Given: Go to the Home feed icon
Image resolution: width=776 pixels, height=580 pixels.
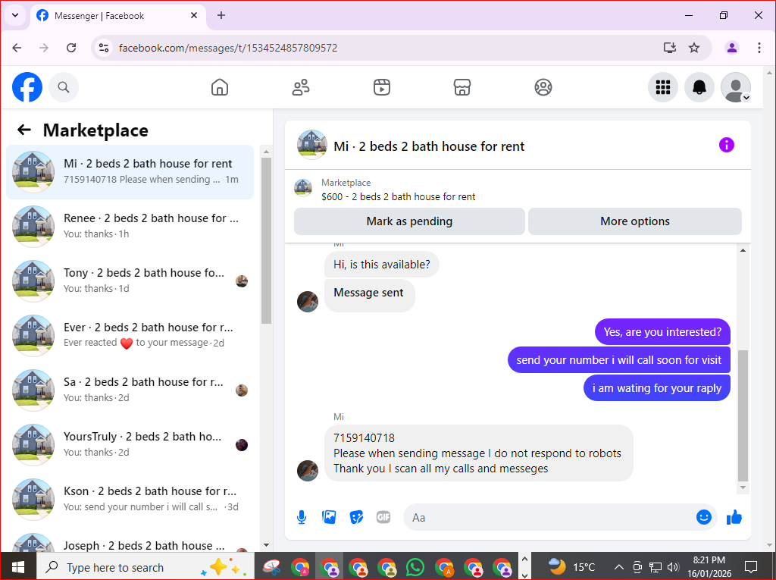Looking at the screenshot, I should point(220,87).
